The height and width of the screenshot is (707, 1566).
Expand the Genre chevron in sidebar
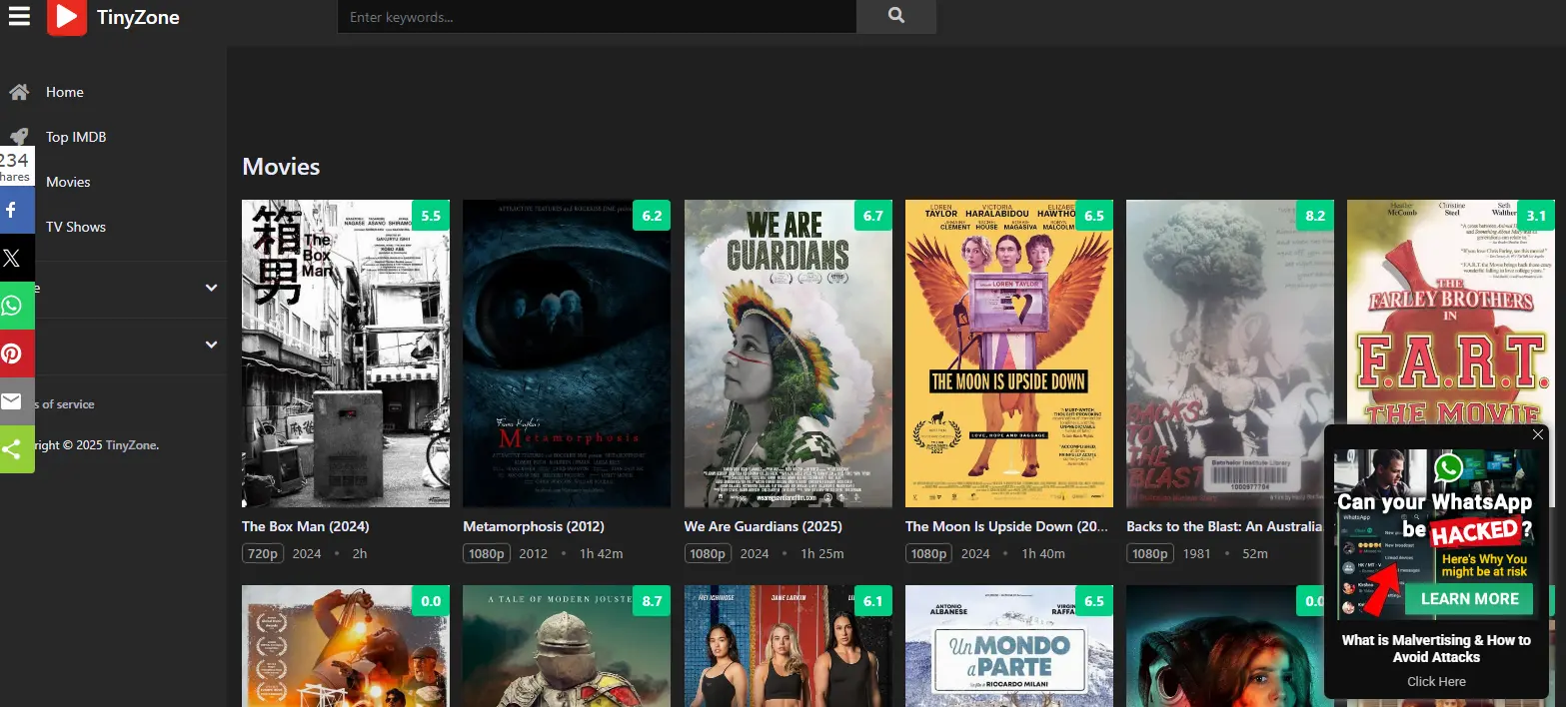[211, 288]
